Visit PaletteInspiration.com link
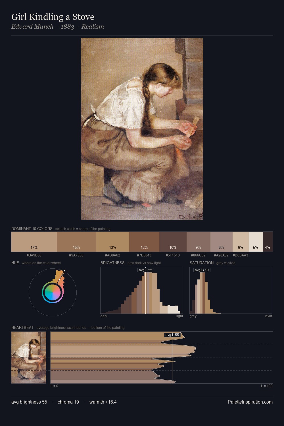Screen dimensions: 284x426 point(250,402)
